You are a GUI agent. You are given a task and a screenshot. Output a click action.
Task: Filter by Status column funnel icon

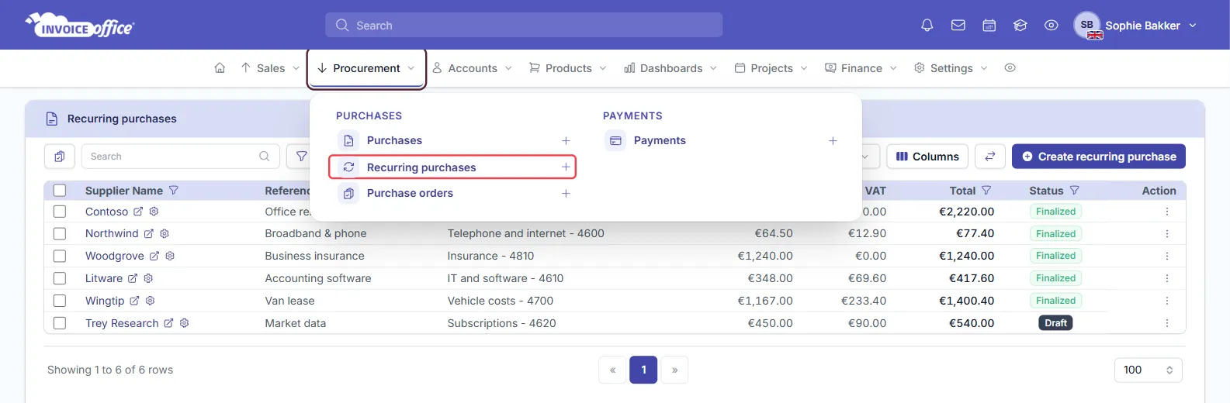(x=1075, y=191)
